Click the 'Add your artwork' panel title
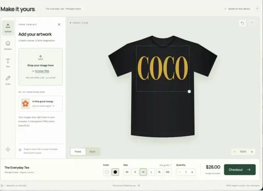 pyautogui.click(x=35, y=34)
